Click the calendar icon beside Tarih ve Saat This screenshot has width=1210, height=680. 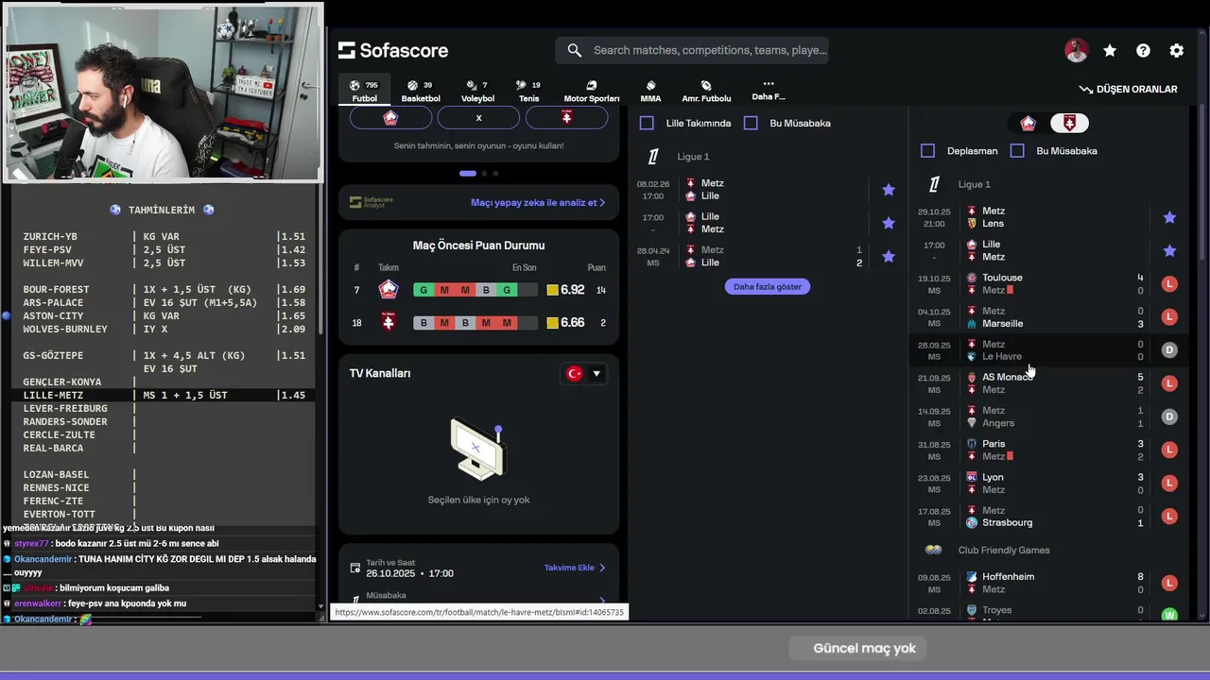tap(355, 568)
